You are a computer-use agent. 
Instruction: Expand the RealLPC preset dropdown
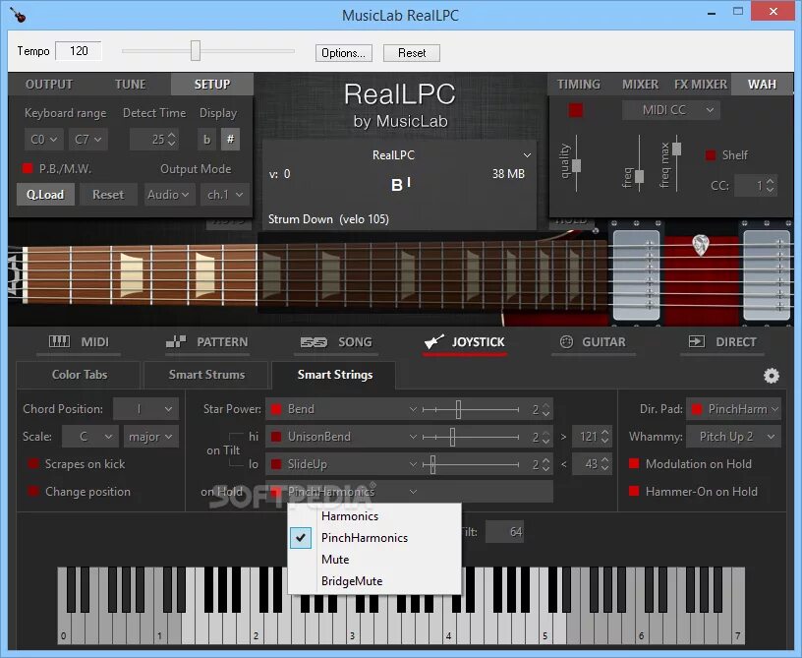[x=527, y=155]
